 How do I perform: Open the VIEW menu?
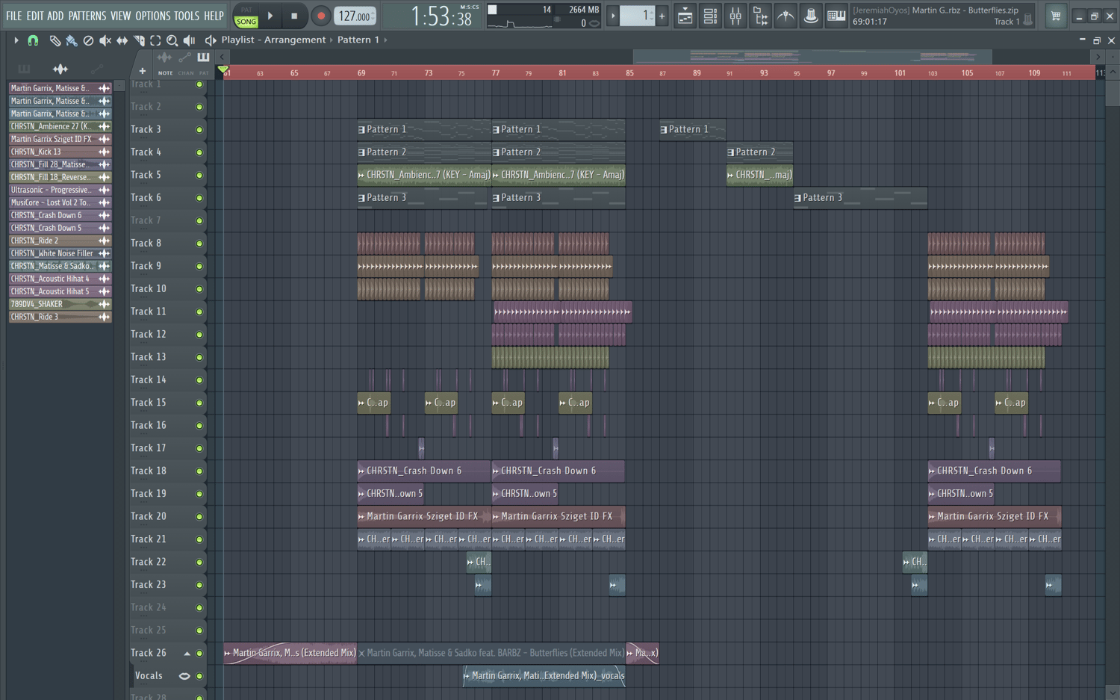tap(121, 16)
